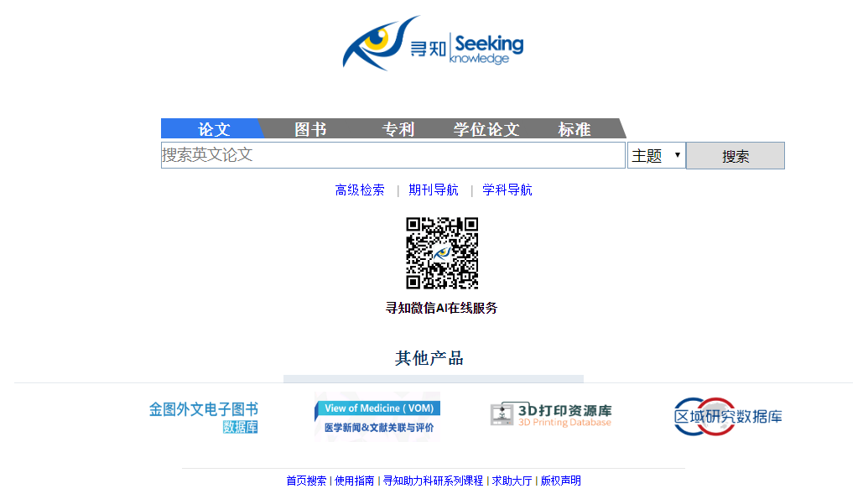Open the 使用指南 footer link
Screen dimensions: 863x499
click(x=355, y=481)
